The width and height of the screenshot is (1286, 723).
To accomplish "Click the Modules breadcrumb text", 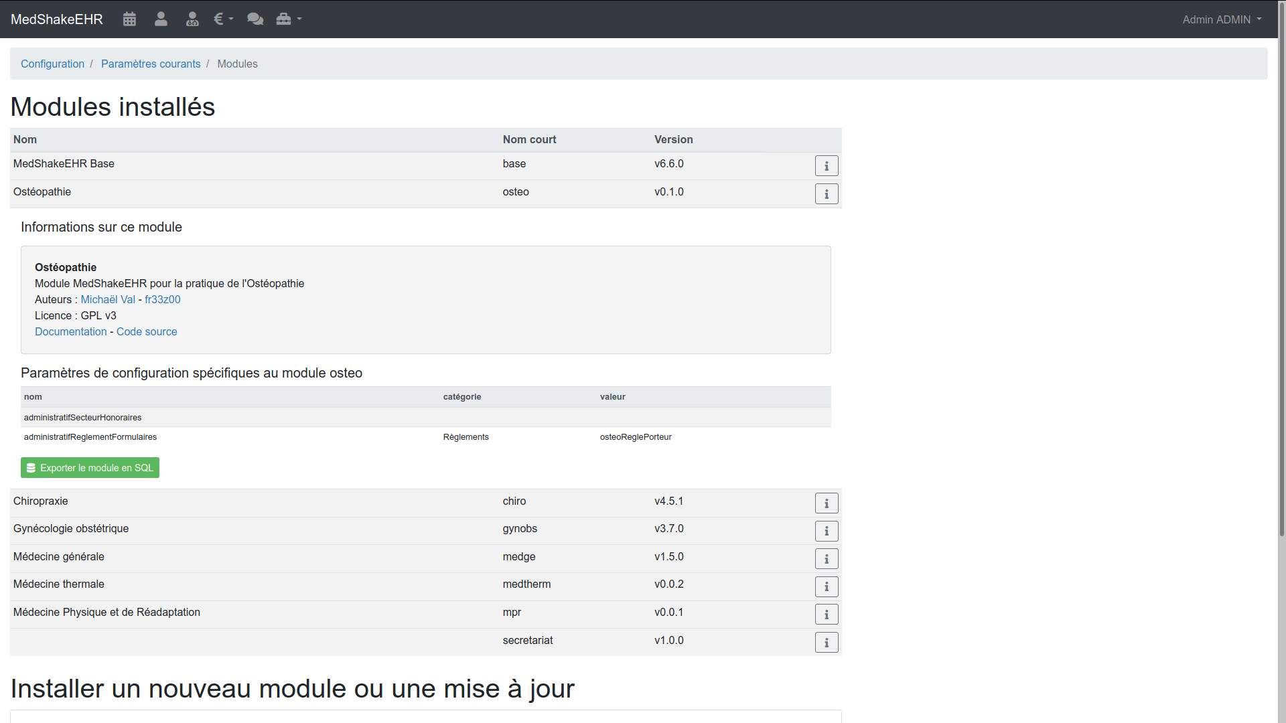I will coord(237,64).
